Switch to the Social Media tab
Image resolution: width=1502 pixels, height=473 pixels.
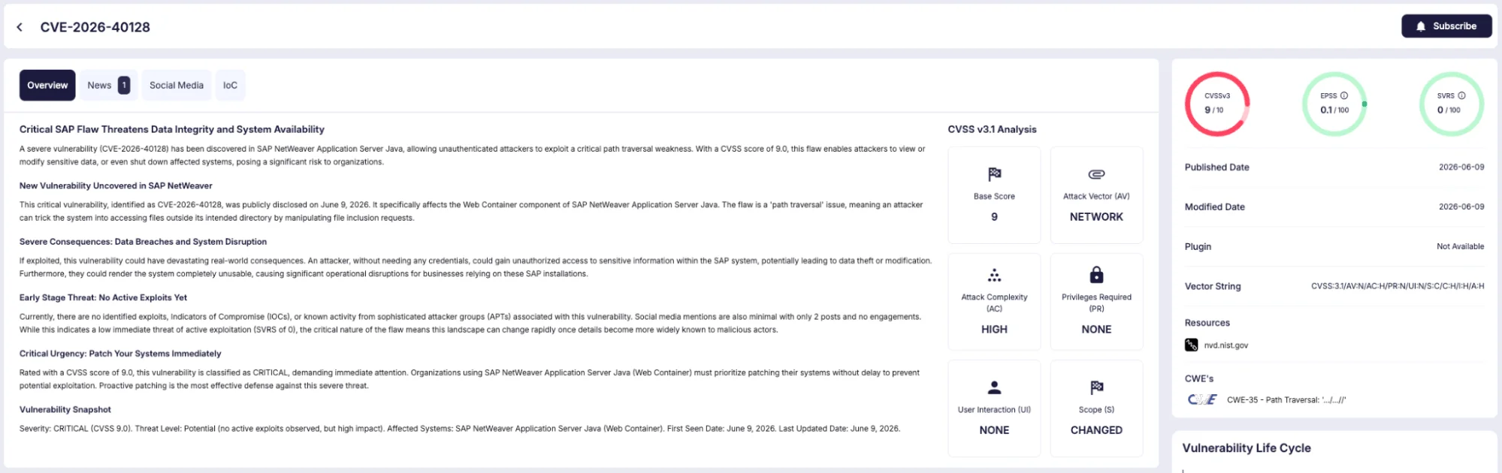click(x=177, y=86)
